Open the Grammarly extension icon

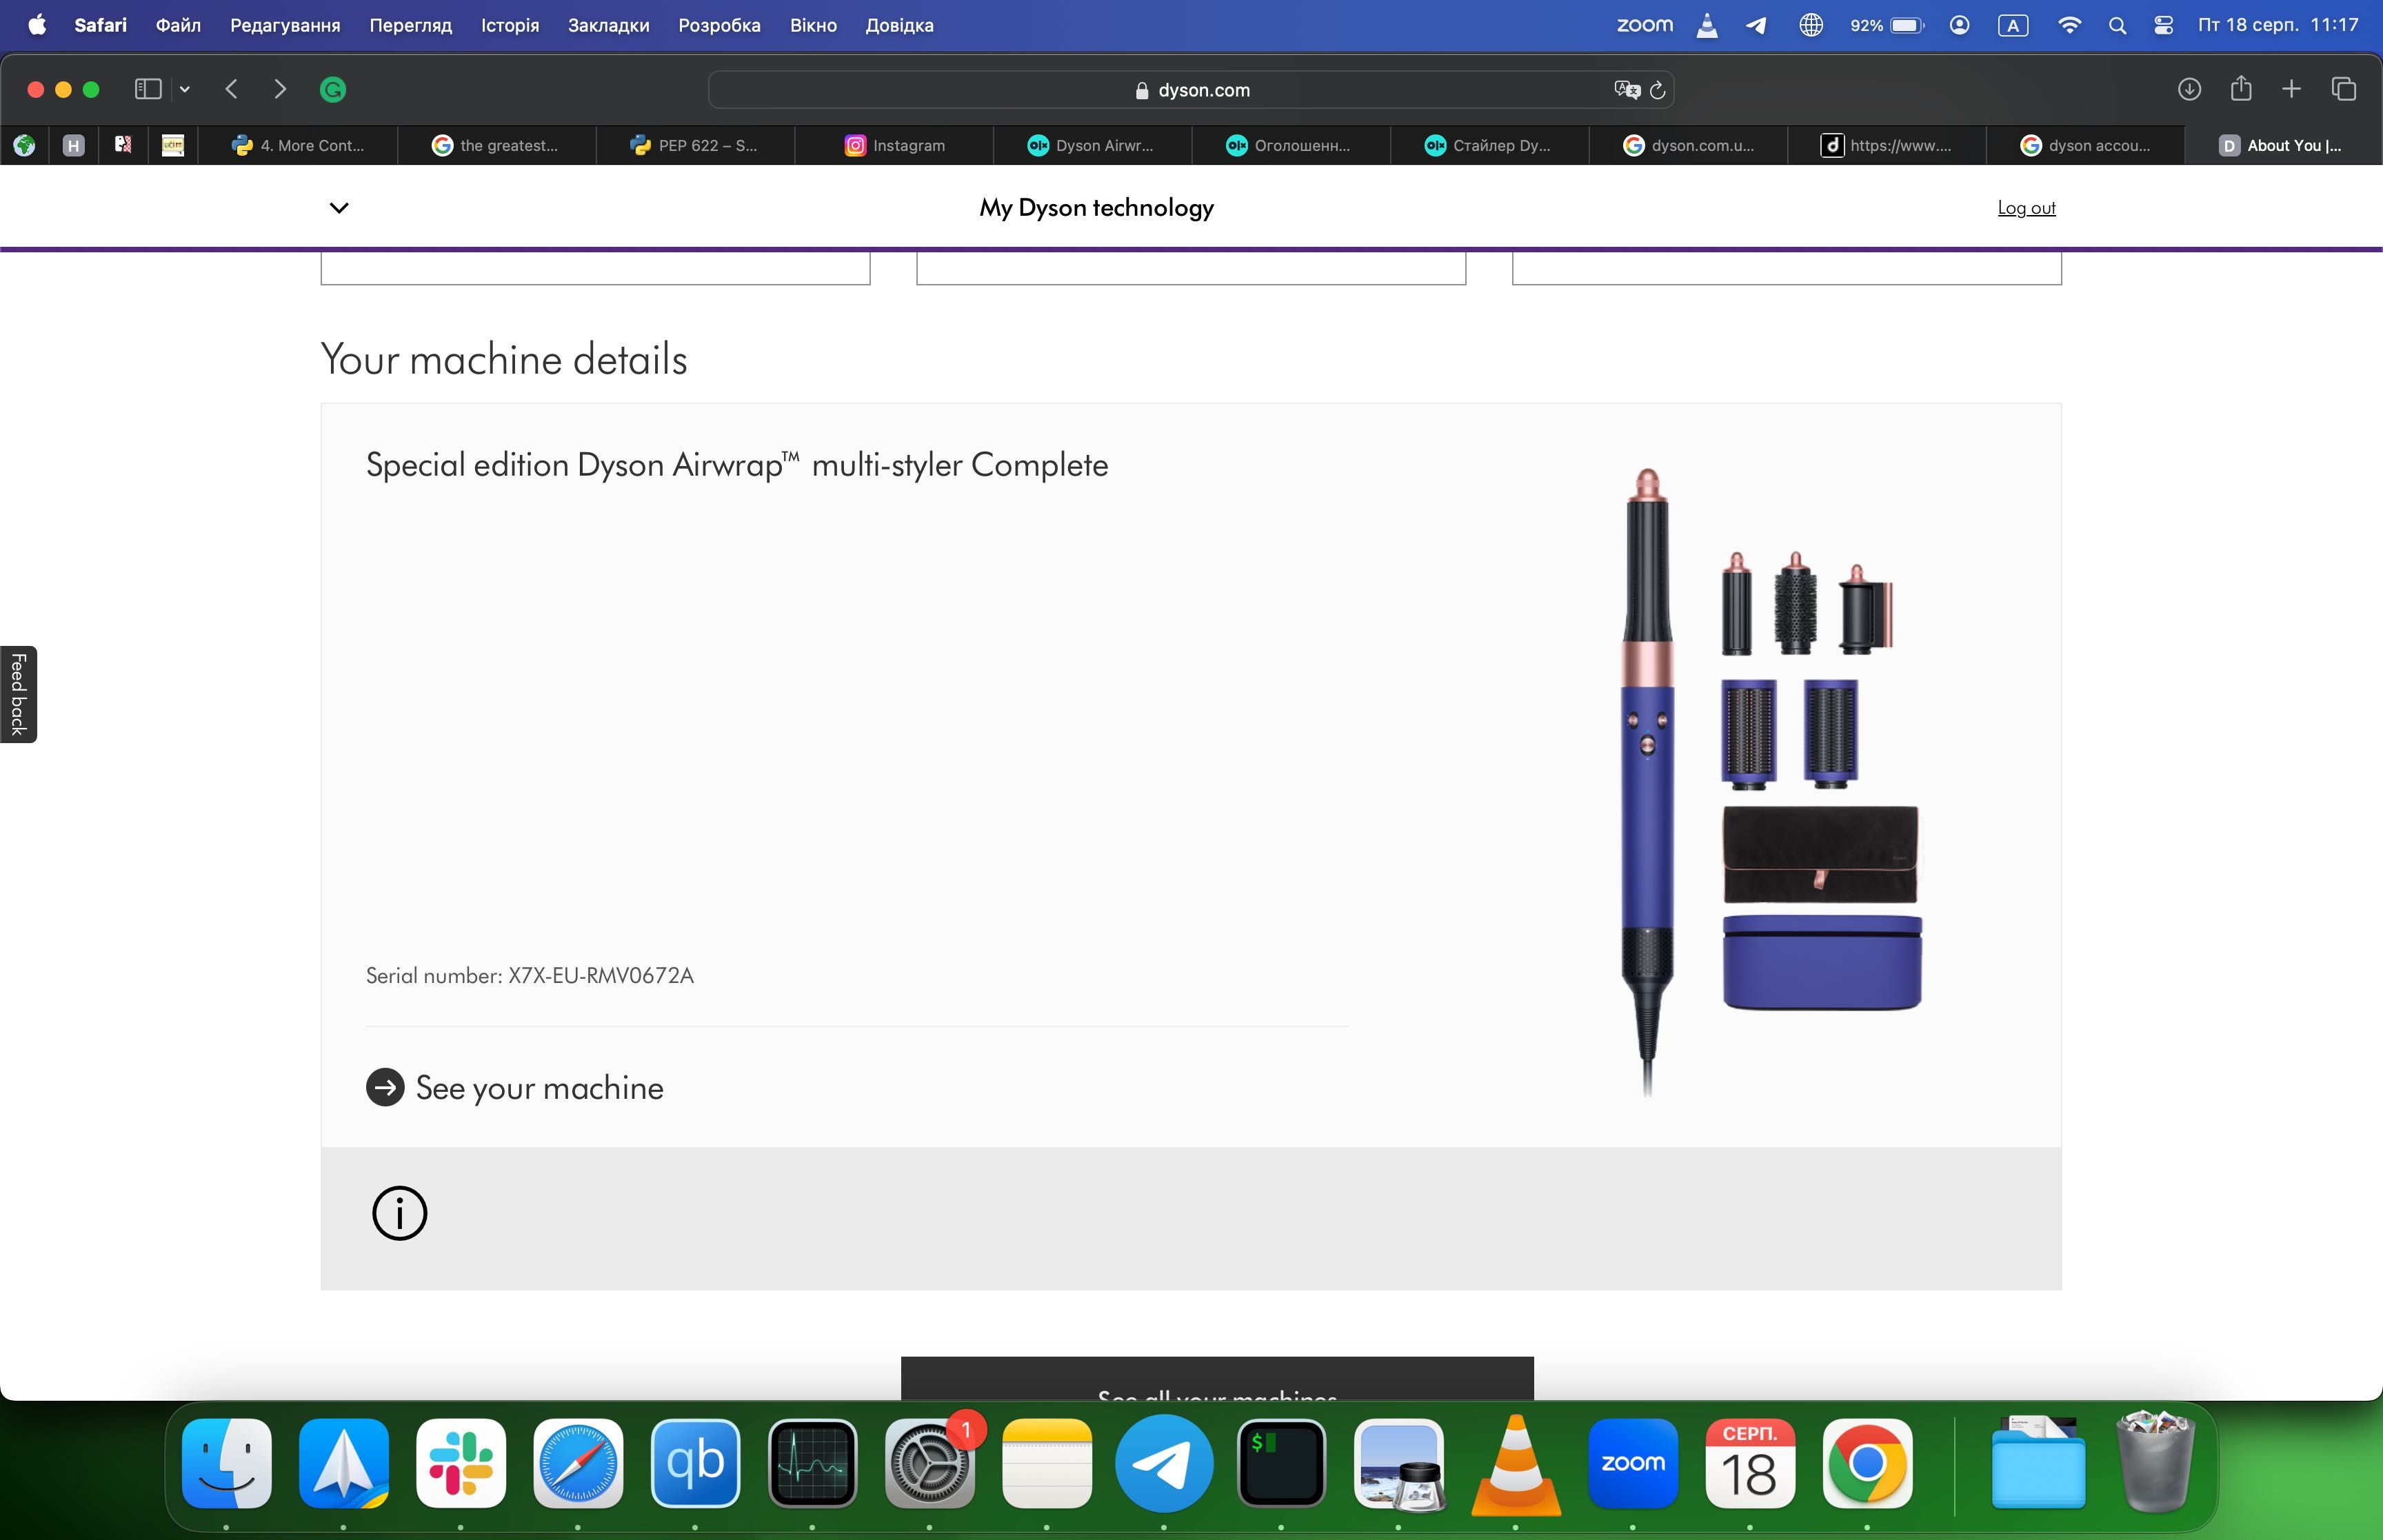coord(333,90)
